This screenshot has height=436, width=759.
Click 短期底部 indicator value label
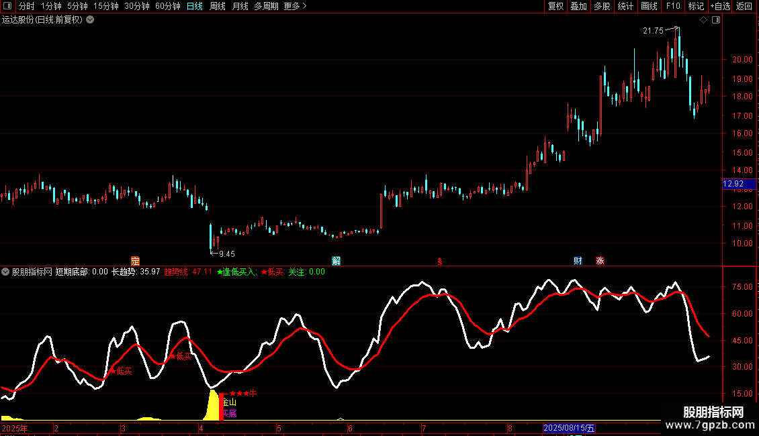pyautogui.click(x=82, y=272)
